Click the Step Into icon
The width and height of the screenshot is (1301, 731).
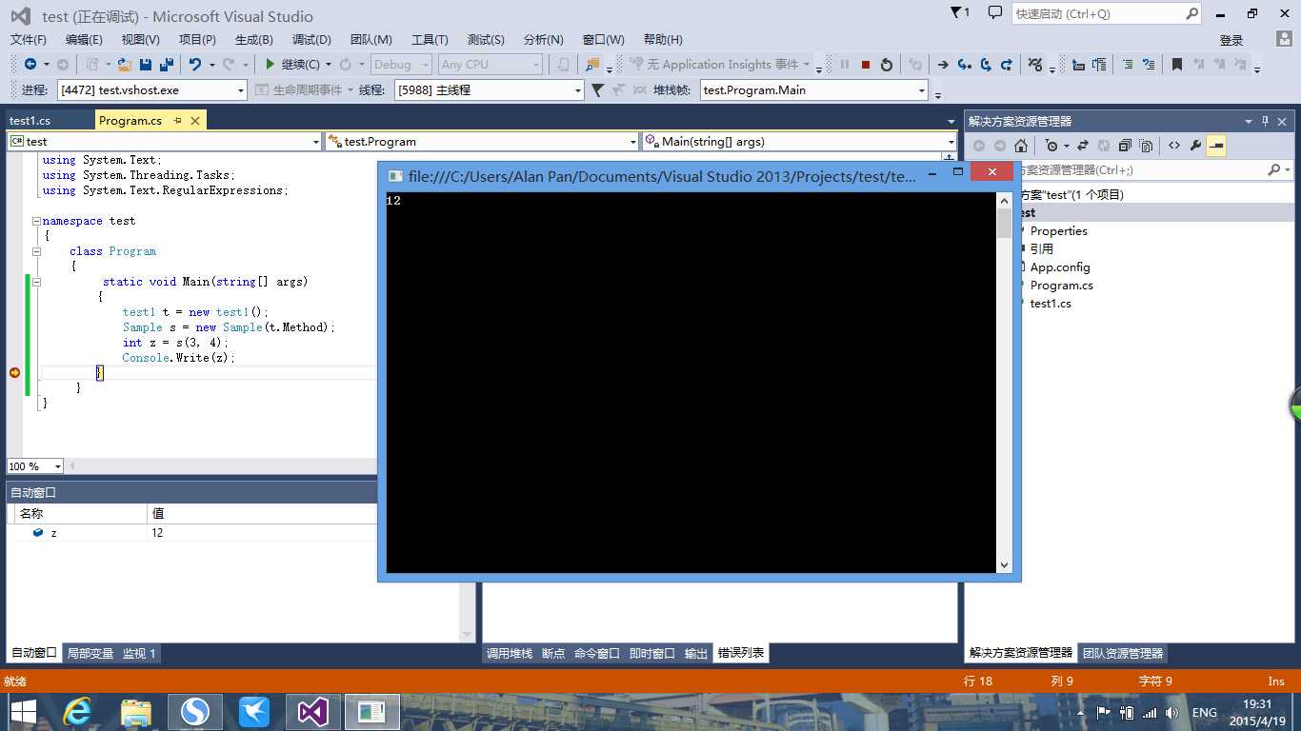[x=965, y=65]
